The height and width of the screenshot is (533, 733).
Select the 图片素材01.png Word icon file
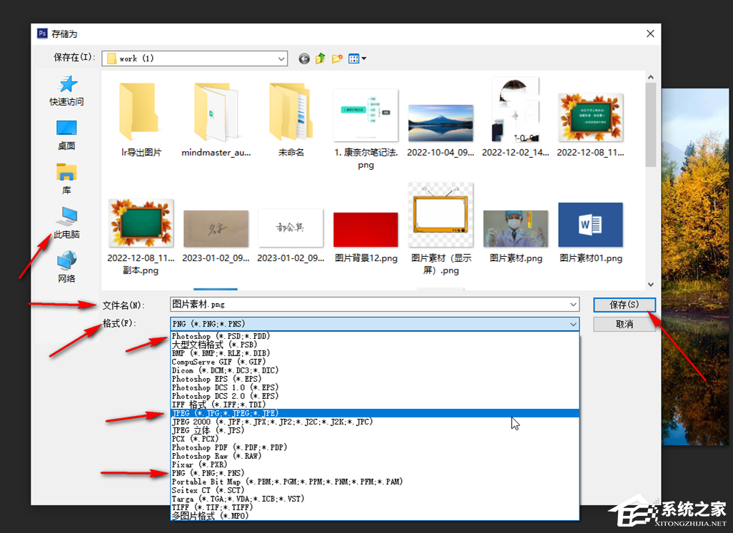point(590,225)
